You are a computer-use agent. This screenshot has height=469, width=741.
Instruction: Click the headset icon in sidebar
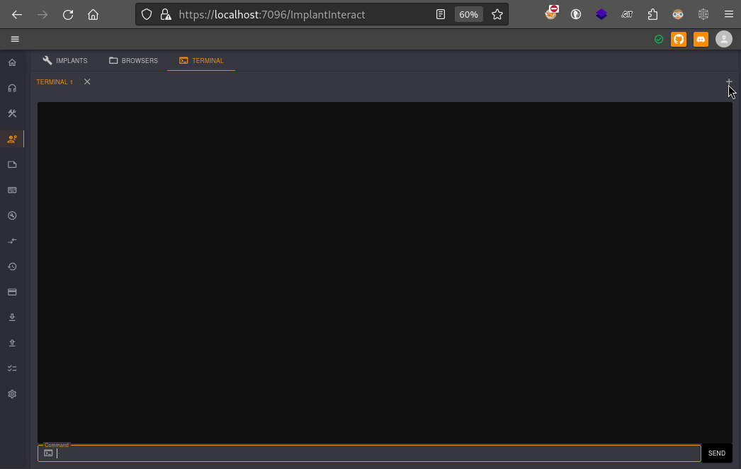point(12,88)
